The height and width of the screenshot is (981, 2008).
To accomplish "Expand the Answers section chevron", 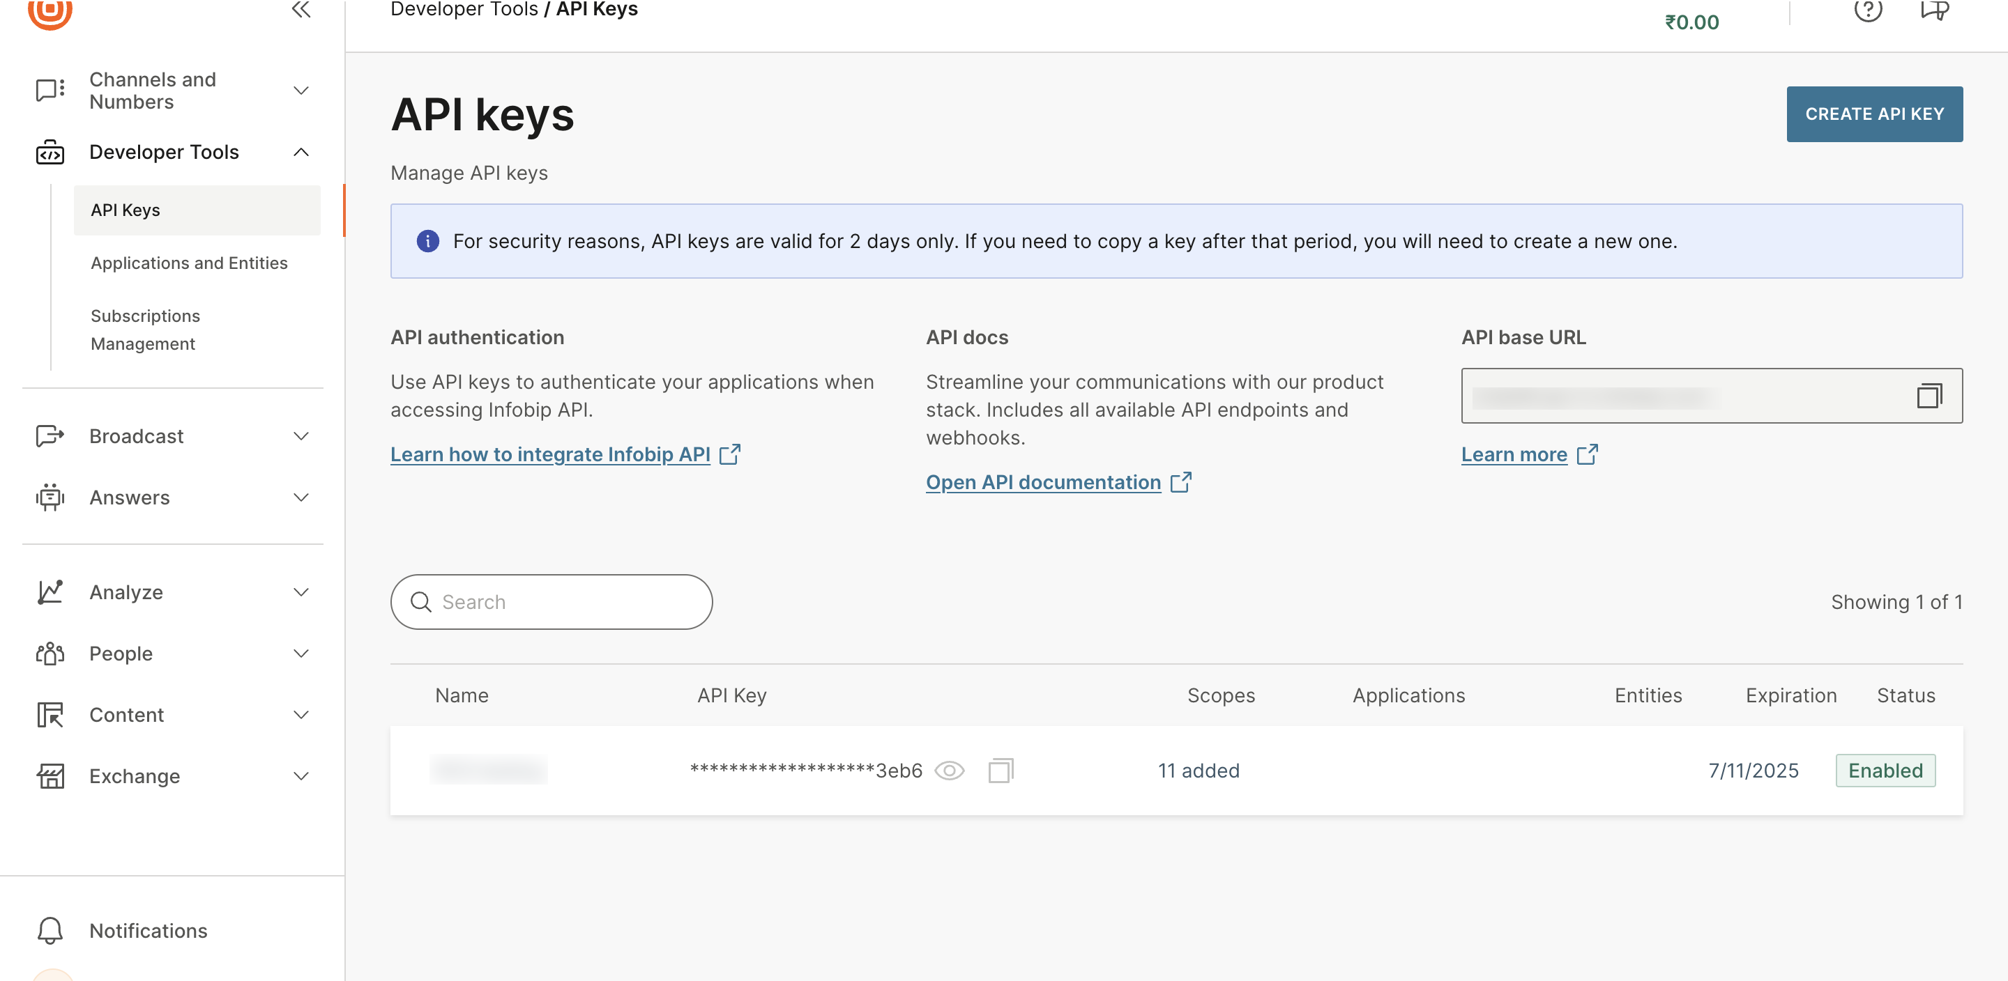I will (x=301, y=497).
